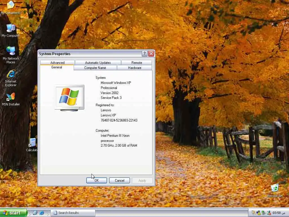
Task: Select the Calculator desktop shortcut
Action: point(32,145)
